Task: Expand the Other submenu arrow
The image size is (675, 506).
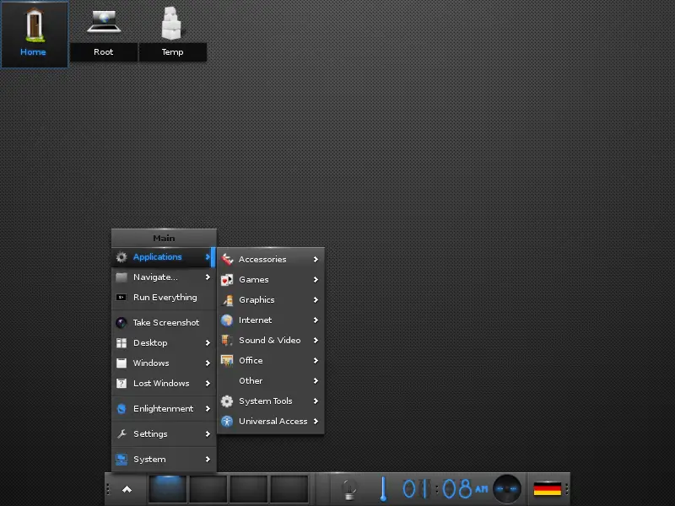Action: pyautogui.click(x=316, y=381)
